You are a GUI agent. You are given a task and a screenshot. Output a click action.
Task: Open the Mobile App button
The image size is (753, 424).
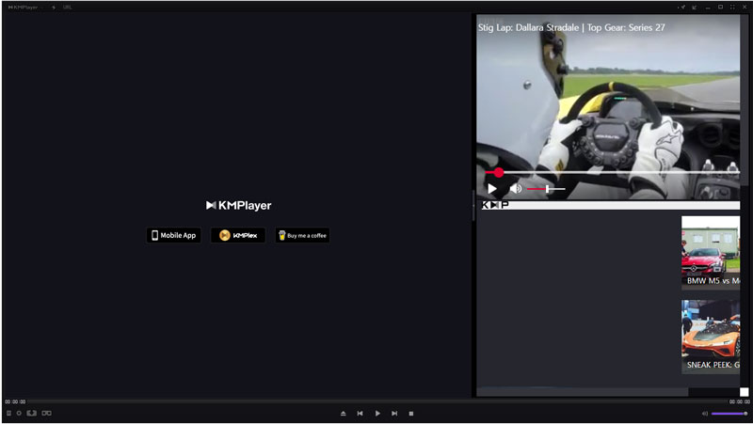pos(174,235)
